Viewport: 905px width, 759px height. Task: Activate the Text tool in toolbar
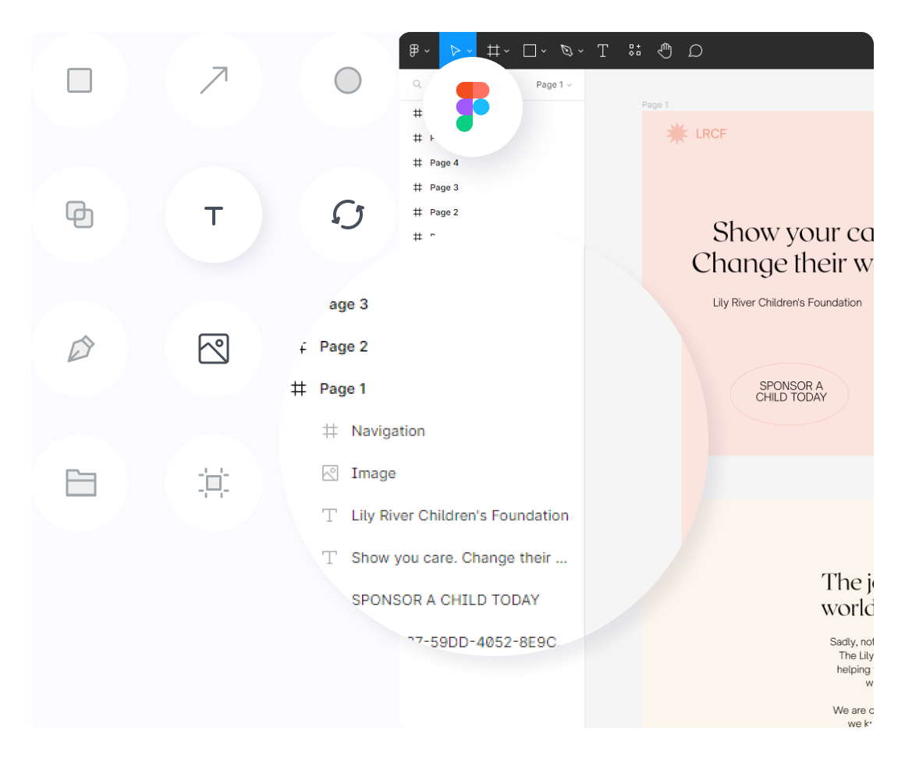click(x=603, y=51)
